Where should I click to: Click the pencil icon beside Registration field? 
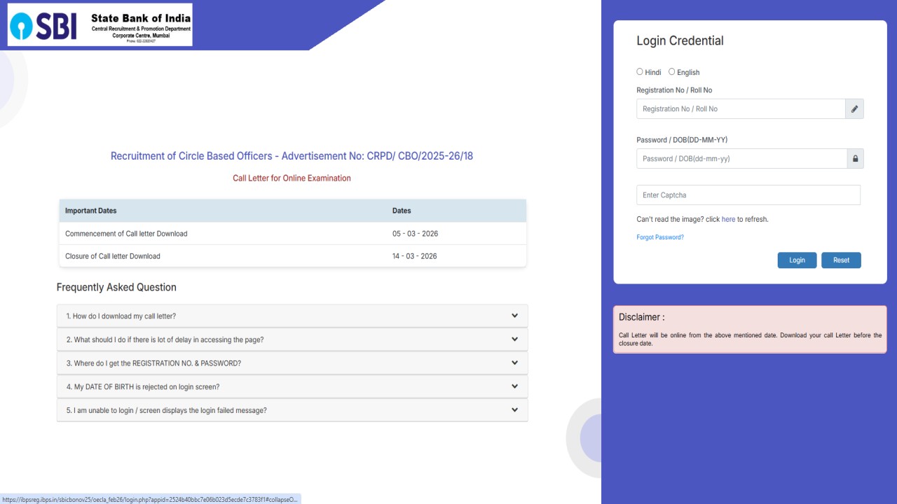pyautogui.click(x=854, y=108)
